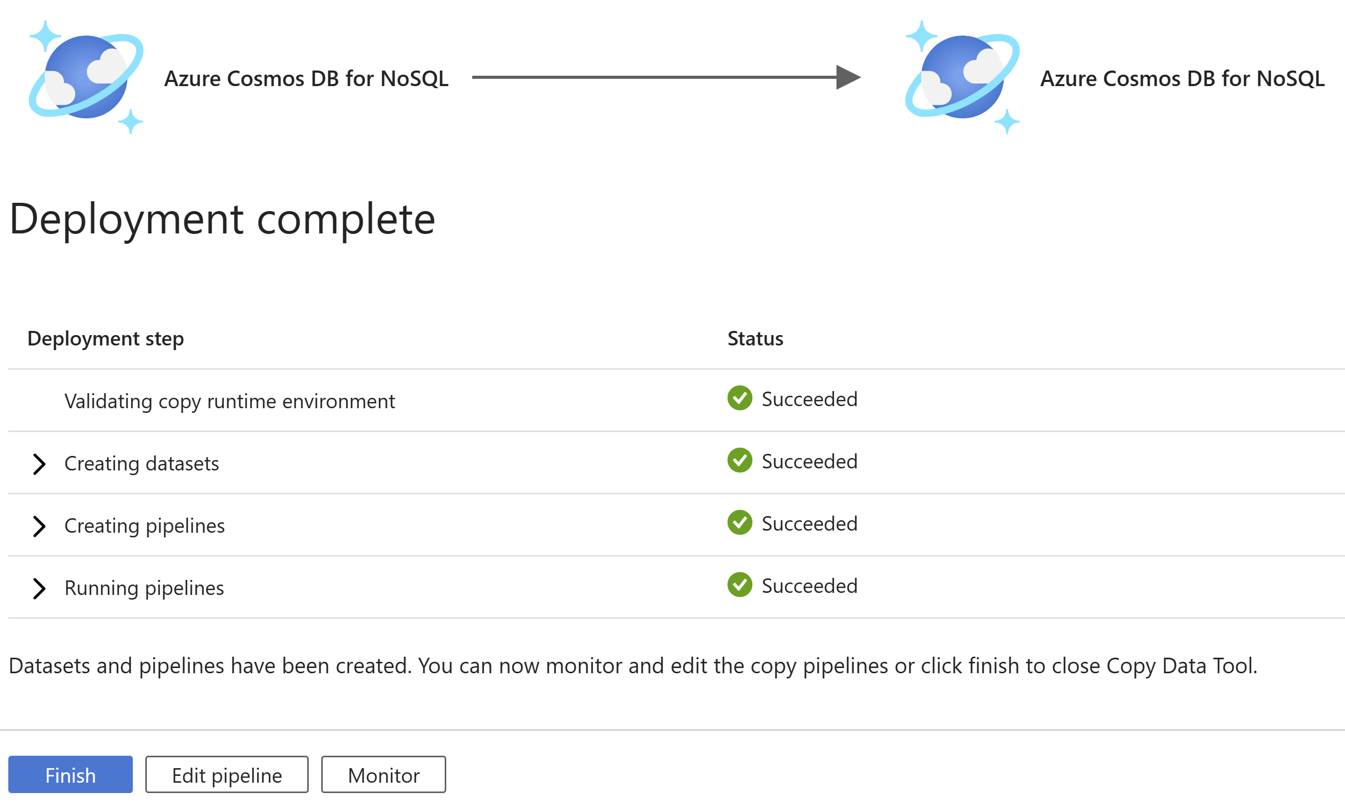Click the green check for Creating datasets
This screenshot has width=1345, height=805.
(739, 461)
